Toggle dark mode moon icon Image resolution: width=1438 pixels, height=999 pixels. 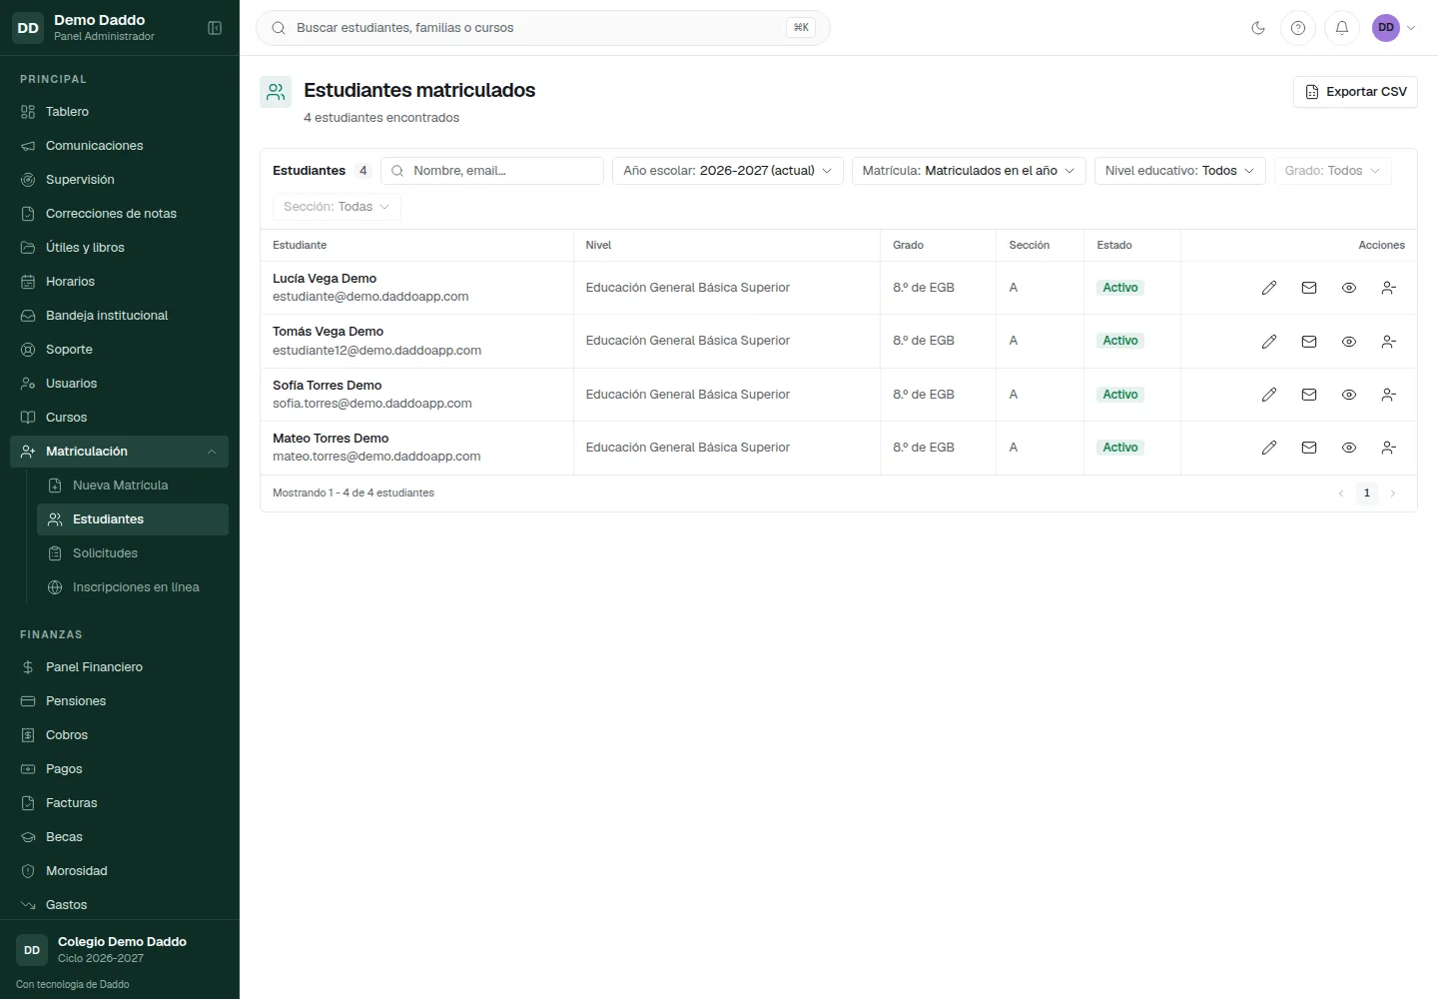[x=1258, y=28]
